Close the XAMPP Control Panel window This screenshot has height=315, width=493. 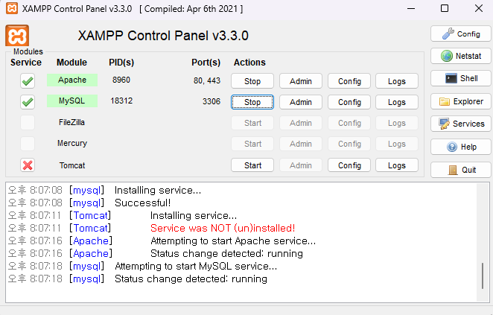(x=479, y=8)
